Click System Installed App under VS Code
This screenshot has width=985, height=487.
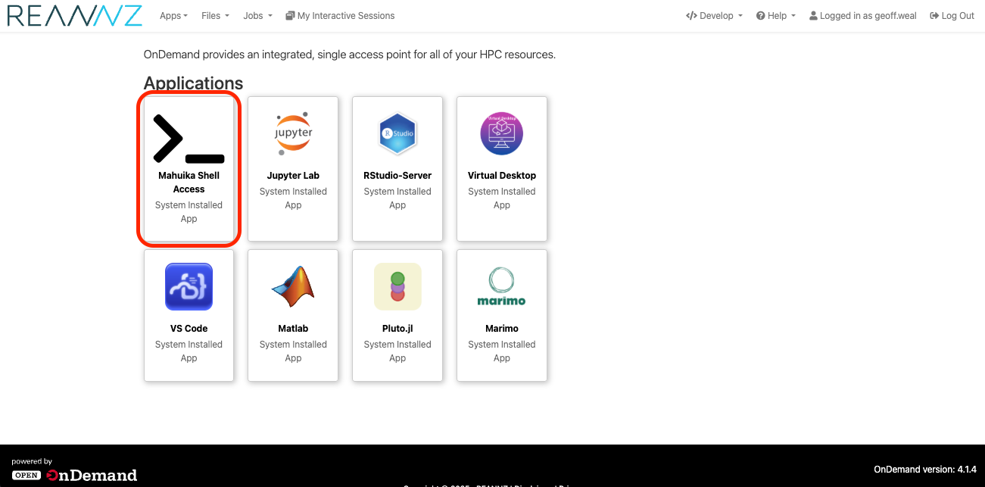(189, 351)
